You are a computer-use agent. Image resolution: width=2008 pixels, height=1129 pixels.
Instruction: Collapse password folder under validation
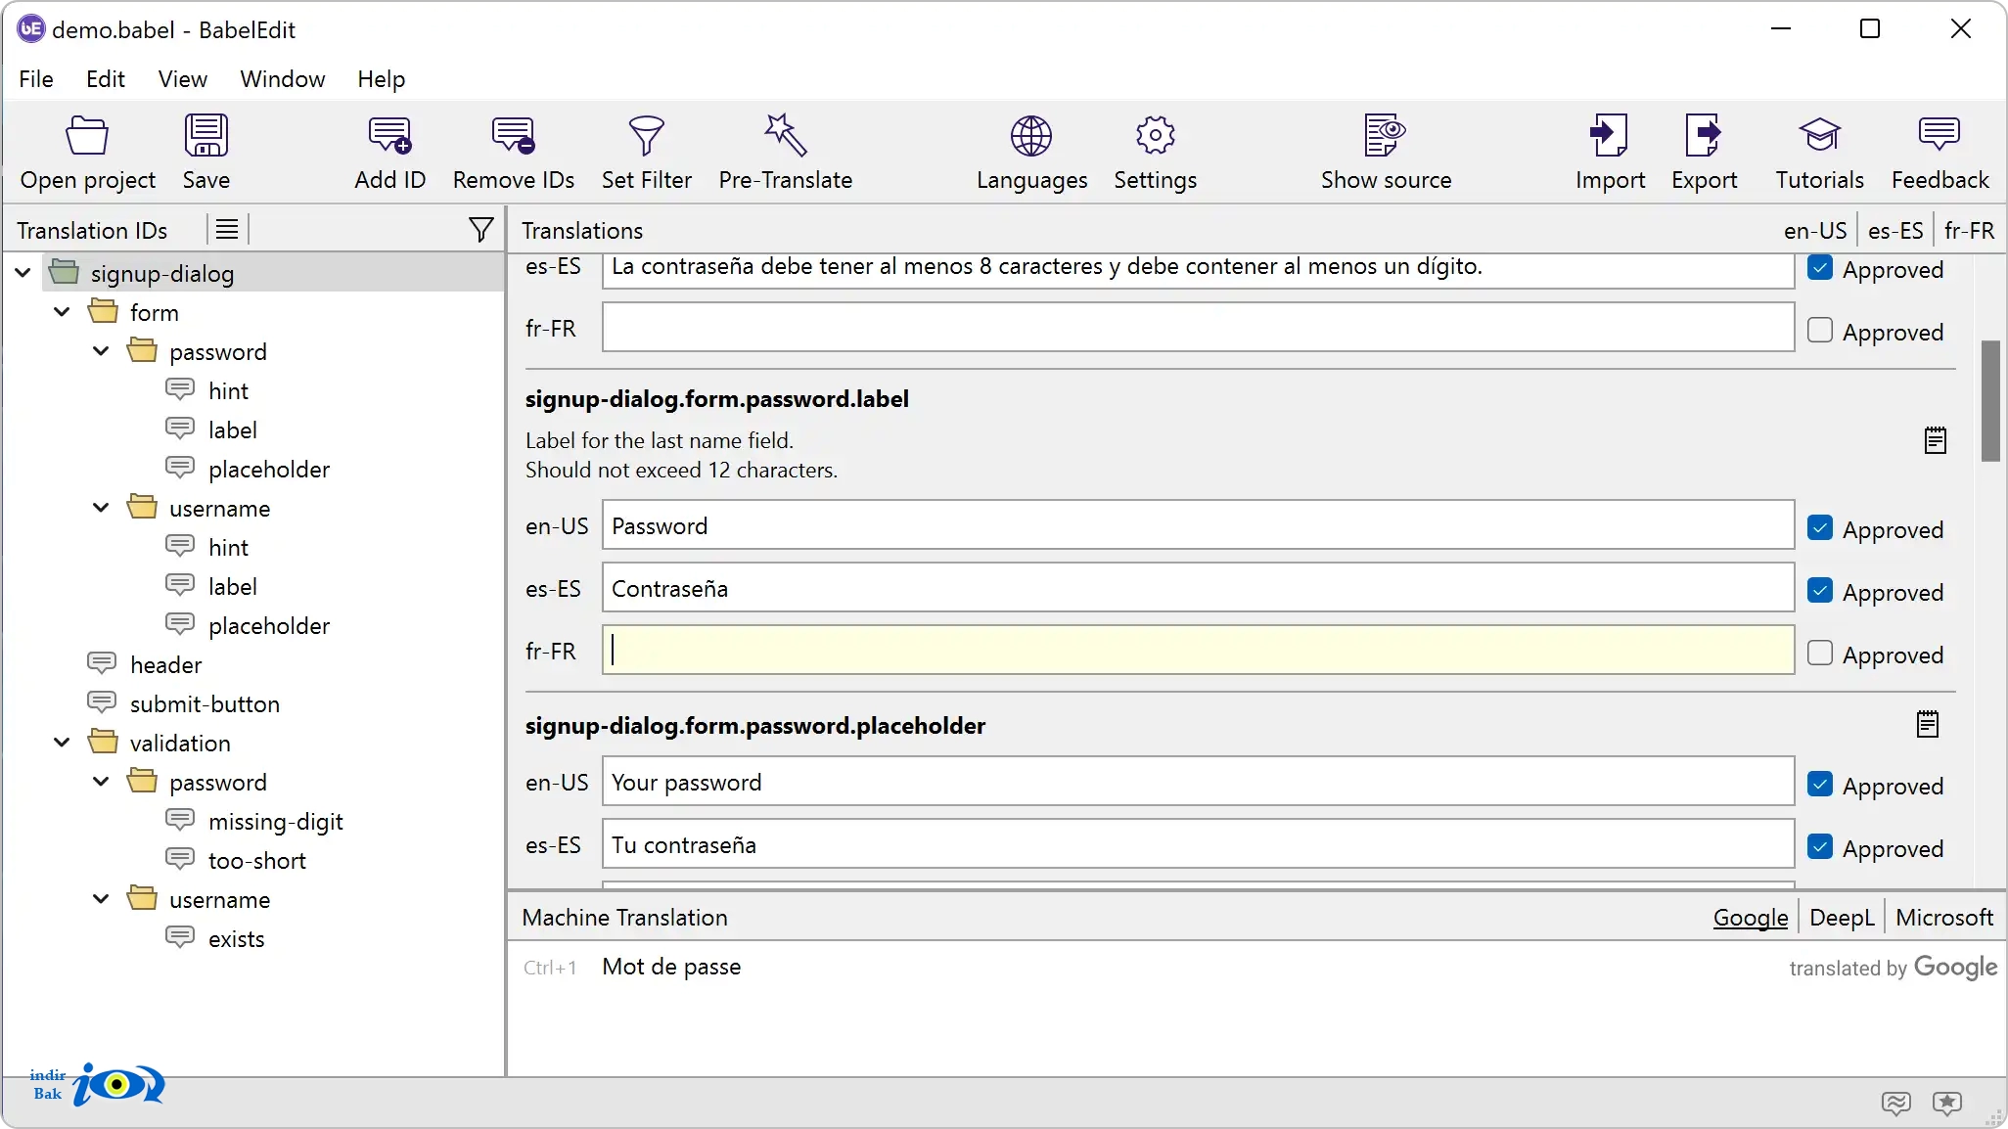tap(101, 782)
